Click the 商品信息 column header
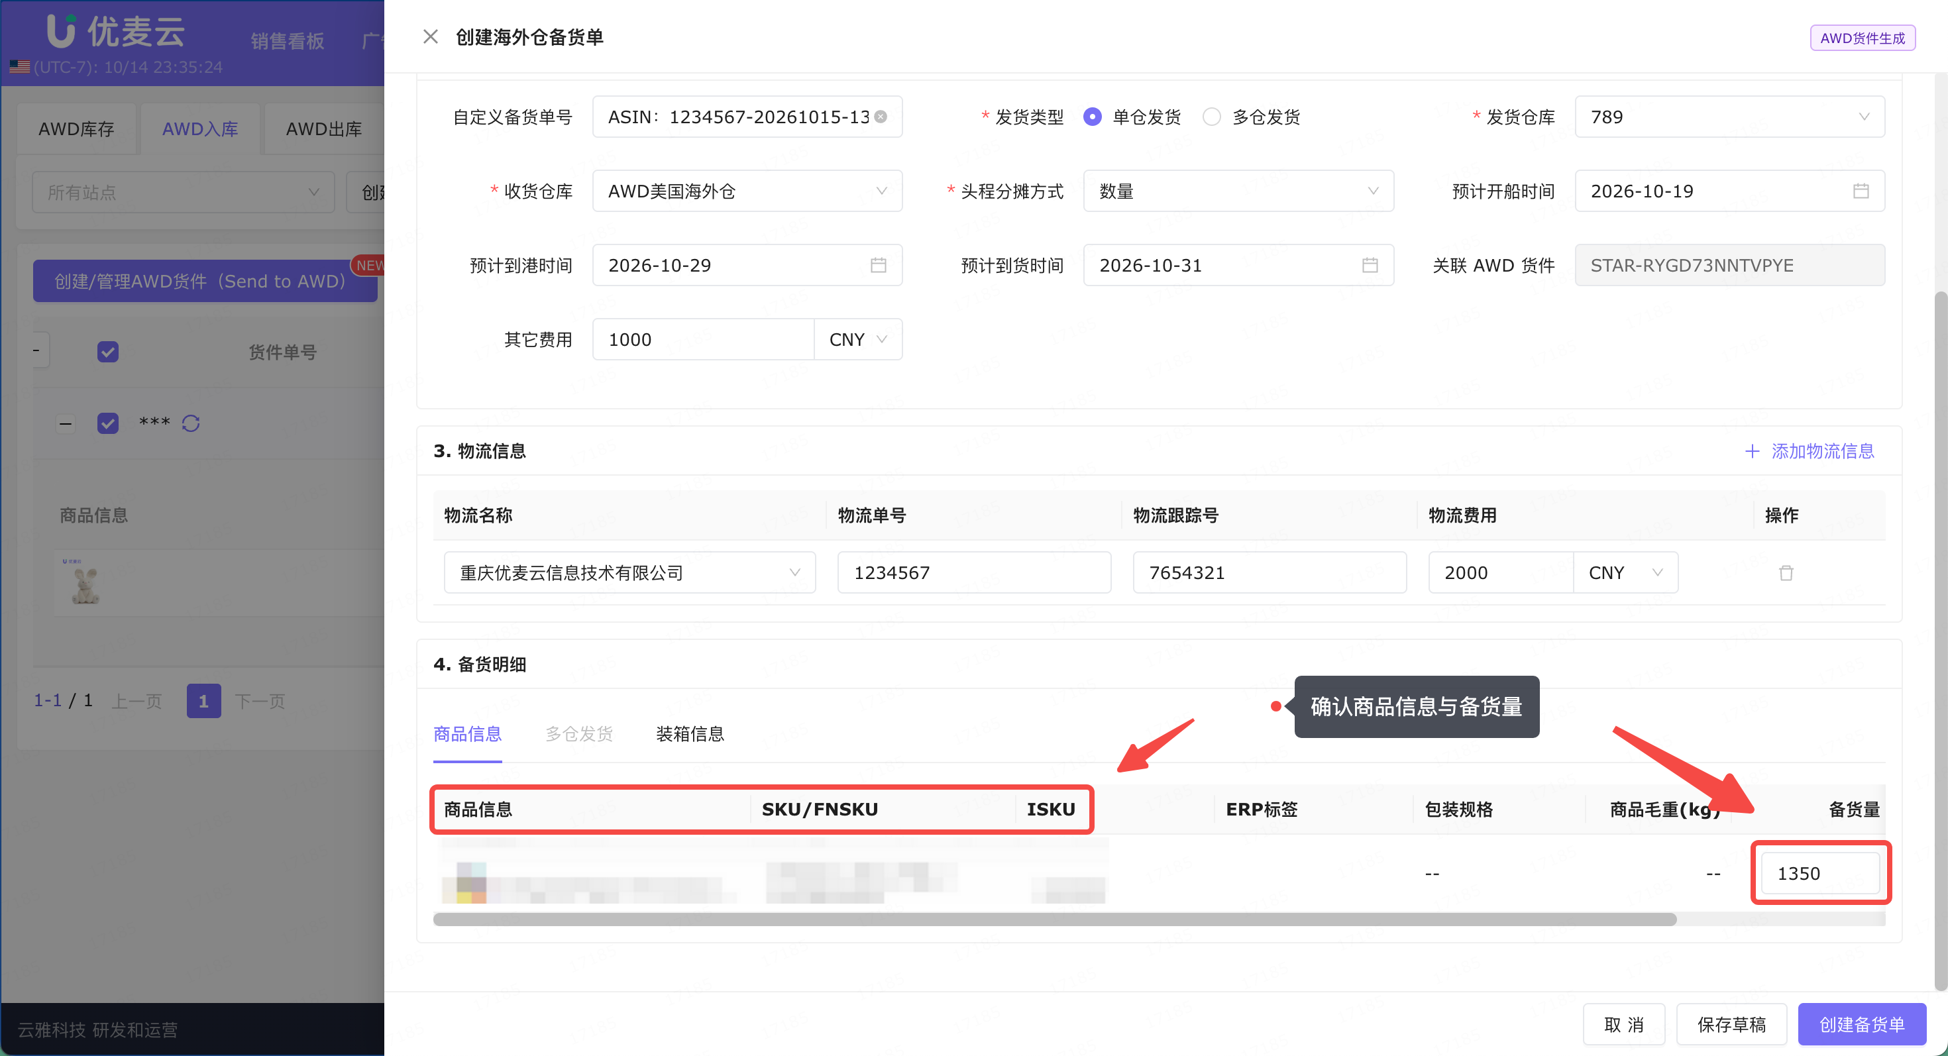The image size is (1948, 1056). (x=478, y=809)
